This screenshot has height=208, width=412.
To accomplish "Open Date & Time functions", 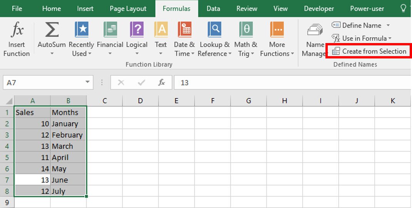I will 184,30.
